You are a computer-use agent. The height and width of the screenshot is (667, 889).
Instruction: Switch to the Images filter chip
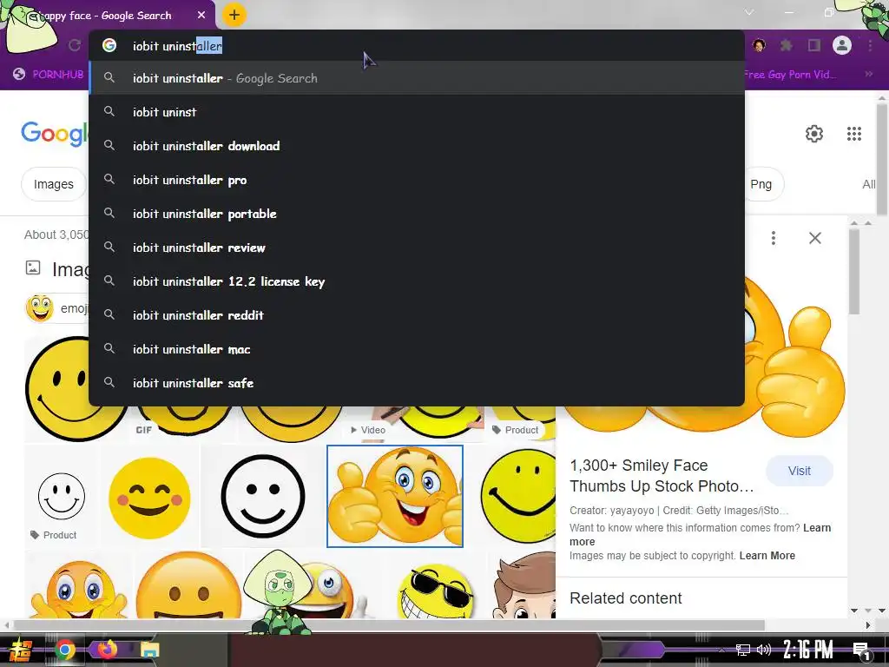click(x=53, y=184)
